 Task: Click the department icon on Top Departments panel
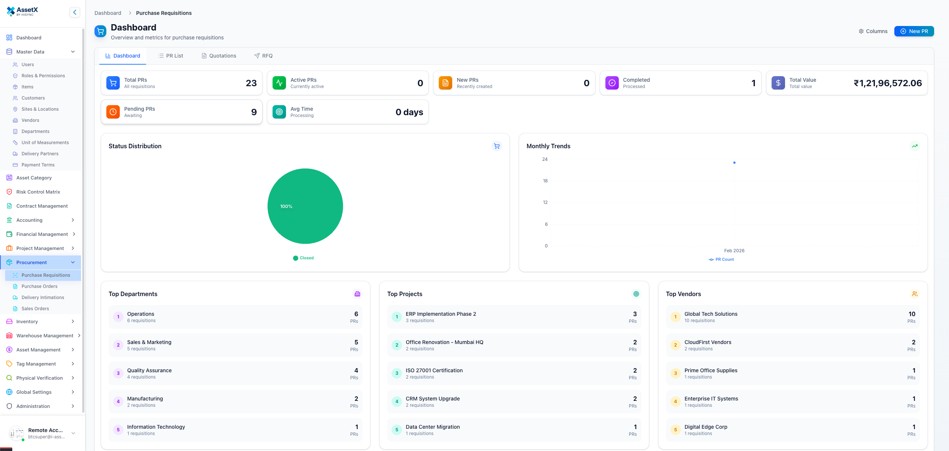click(357, 293)
